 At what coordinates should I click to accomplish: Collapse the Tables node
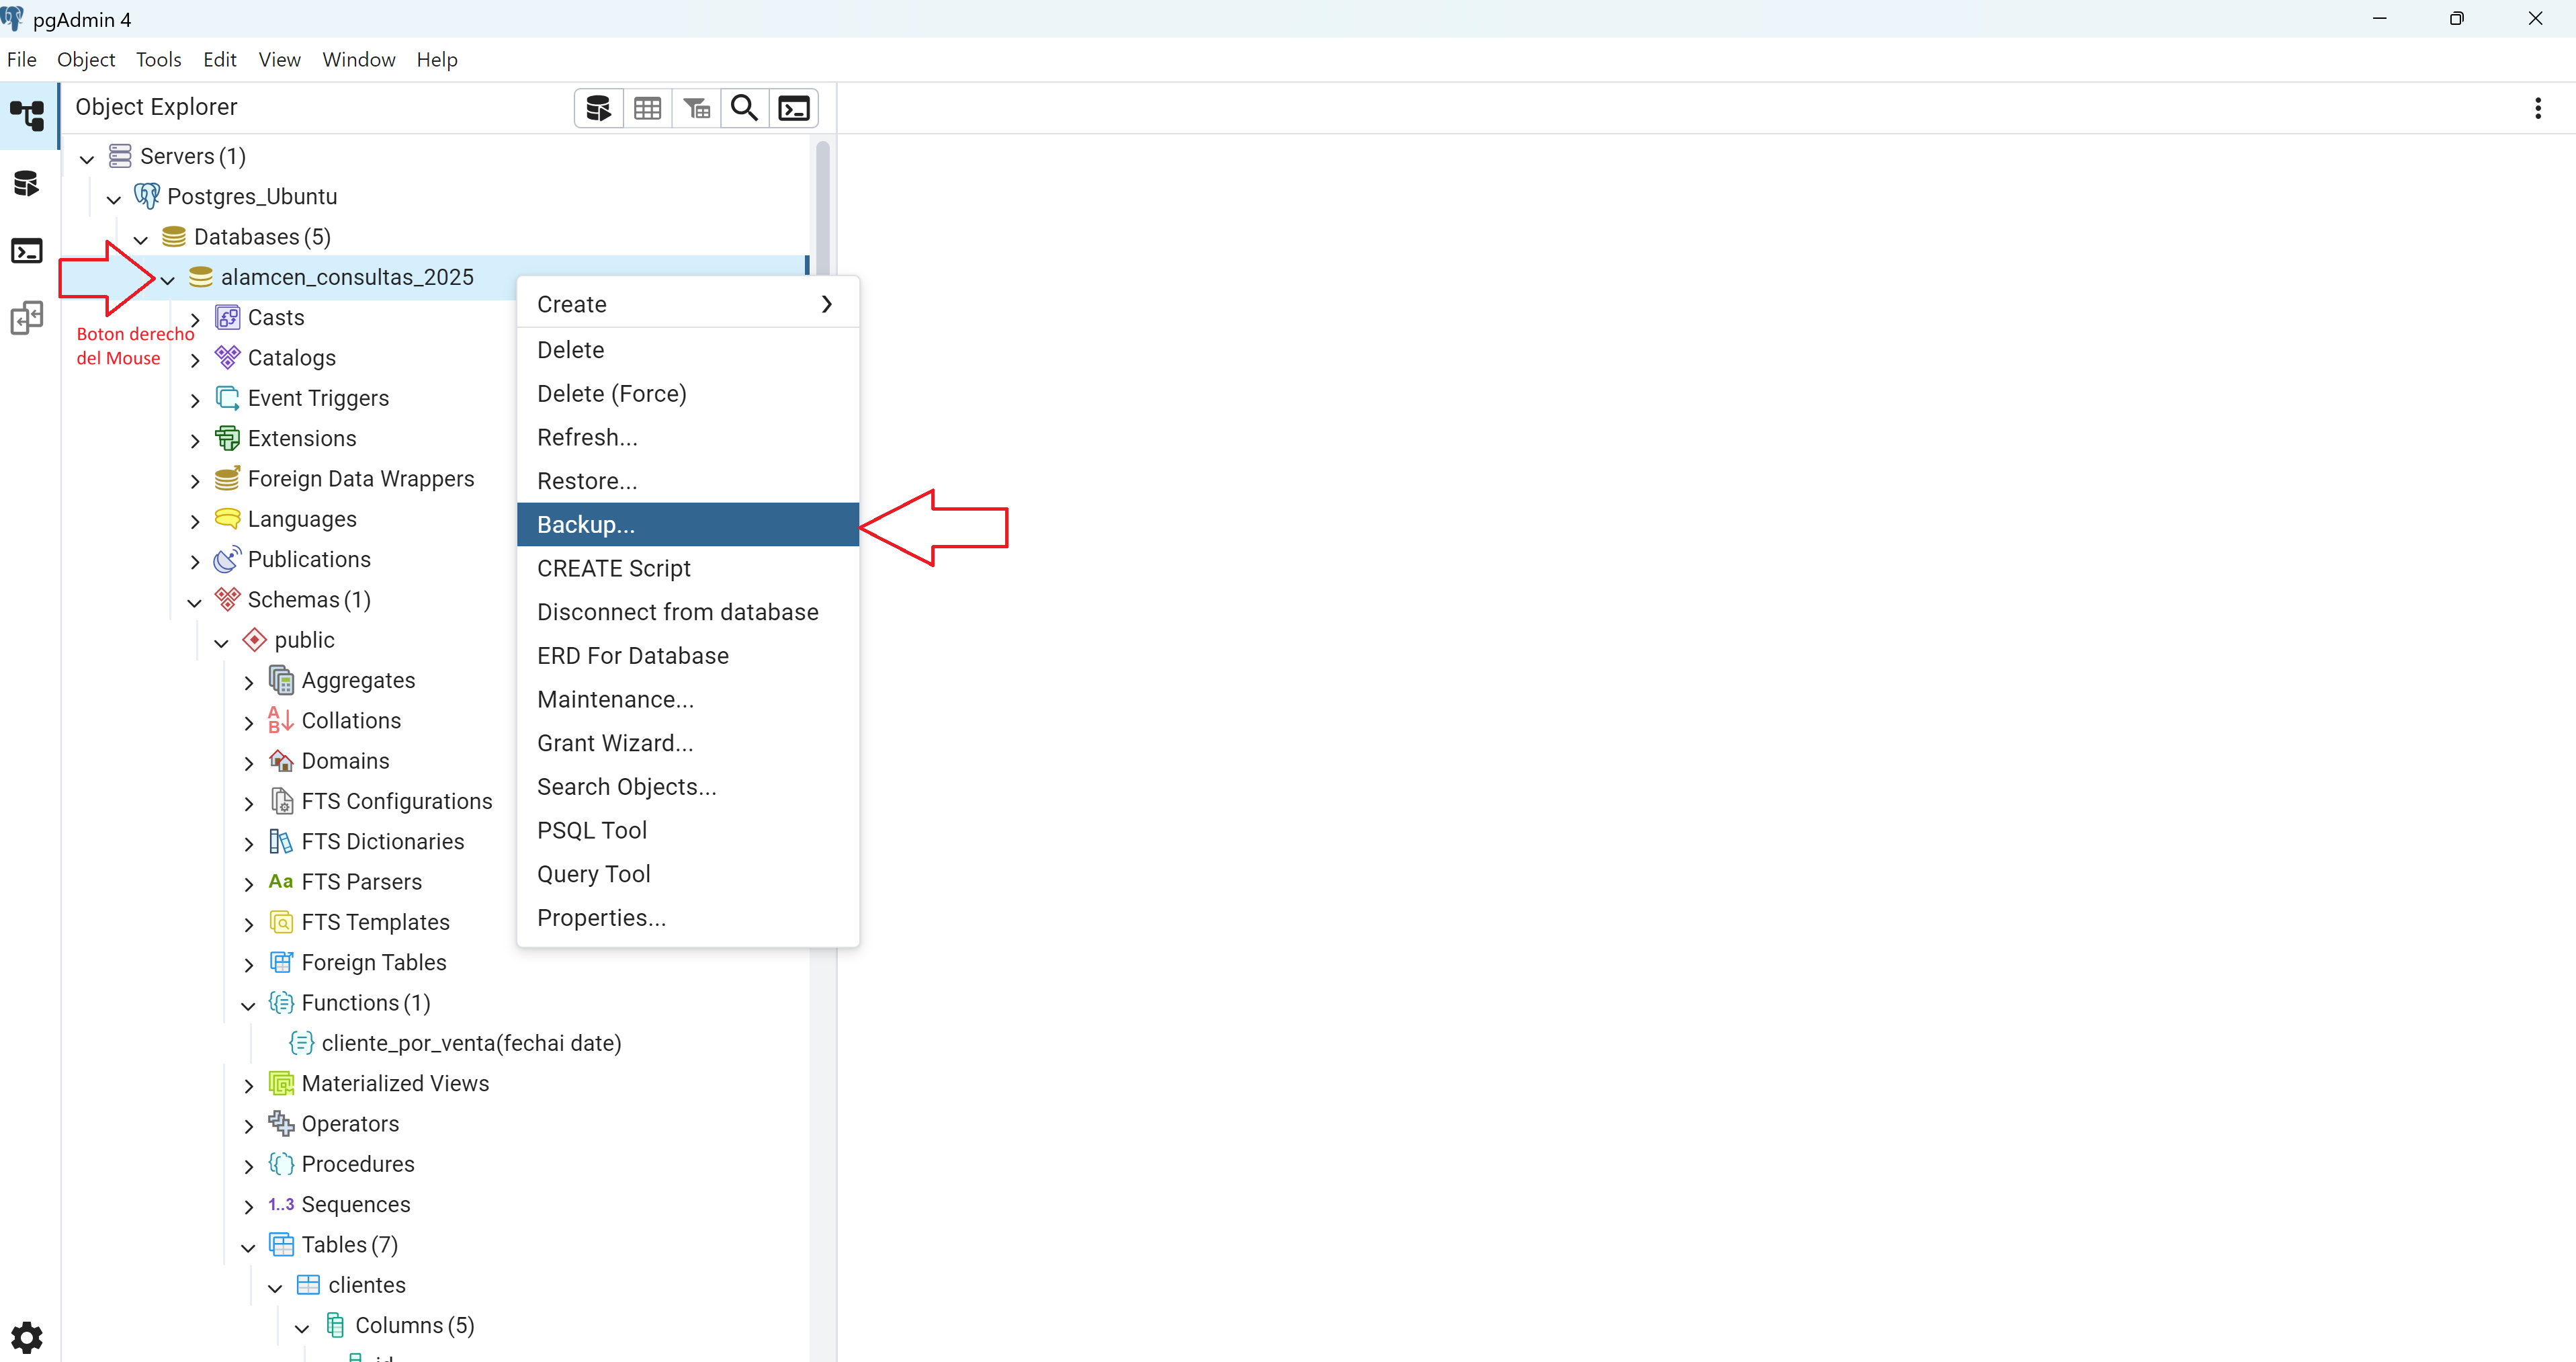pos(249,1247)
